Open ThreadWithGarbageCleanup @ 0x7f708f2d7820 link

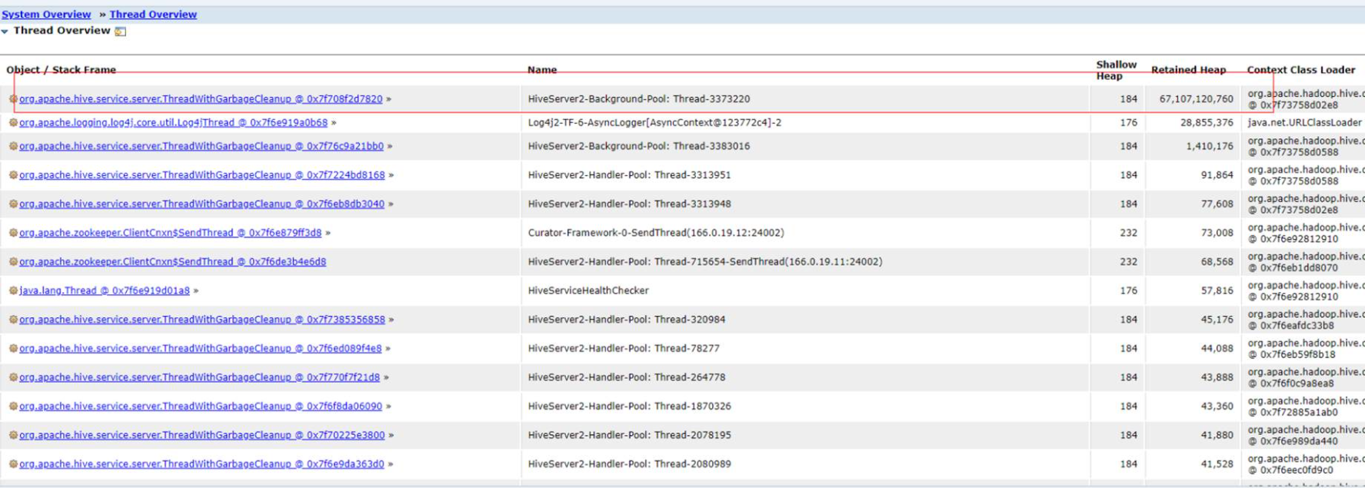click(x=201, y=99)
